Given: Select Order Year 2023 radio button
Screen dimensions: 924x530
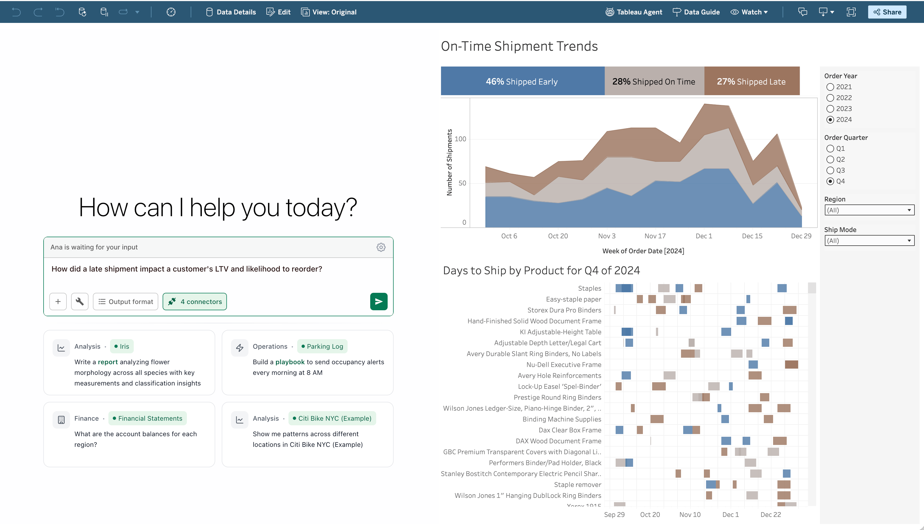Looking at the screenshot, I should 830,109.
